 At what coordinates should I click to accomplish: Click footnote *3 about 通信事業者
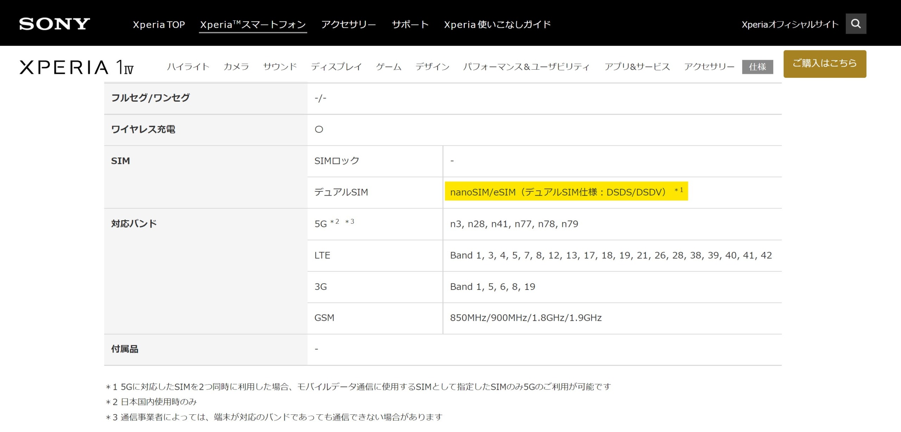(x=273, y=417)
